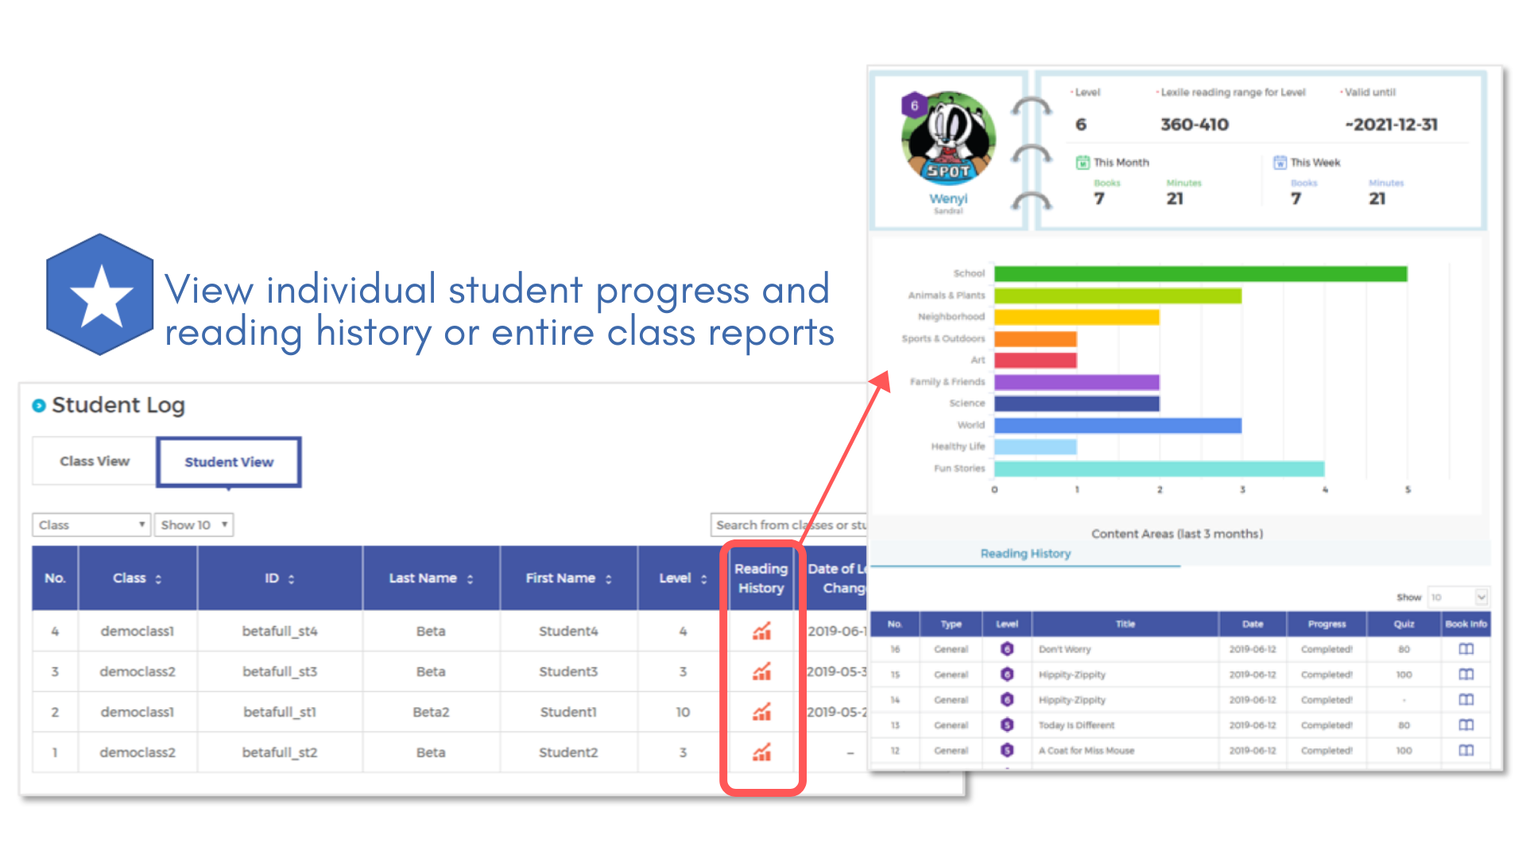Open book info for A Coat for Miss Mouse
This screenshot has height=858, width=1526.
click(x=1466, y=750)
